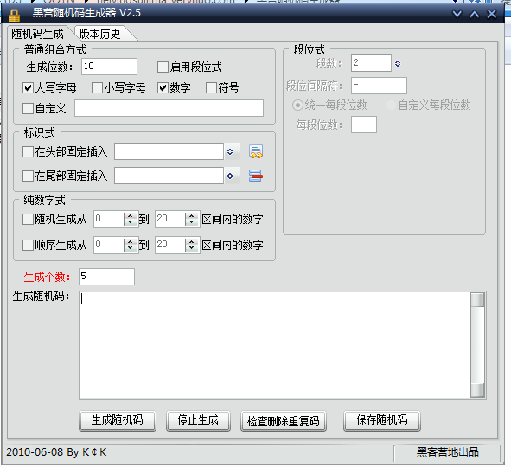Click 生成随机码 button
The width and height of the screenshot is (511, 467).
118,420
